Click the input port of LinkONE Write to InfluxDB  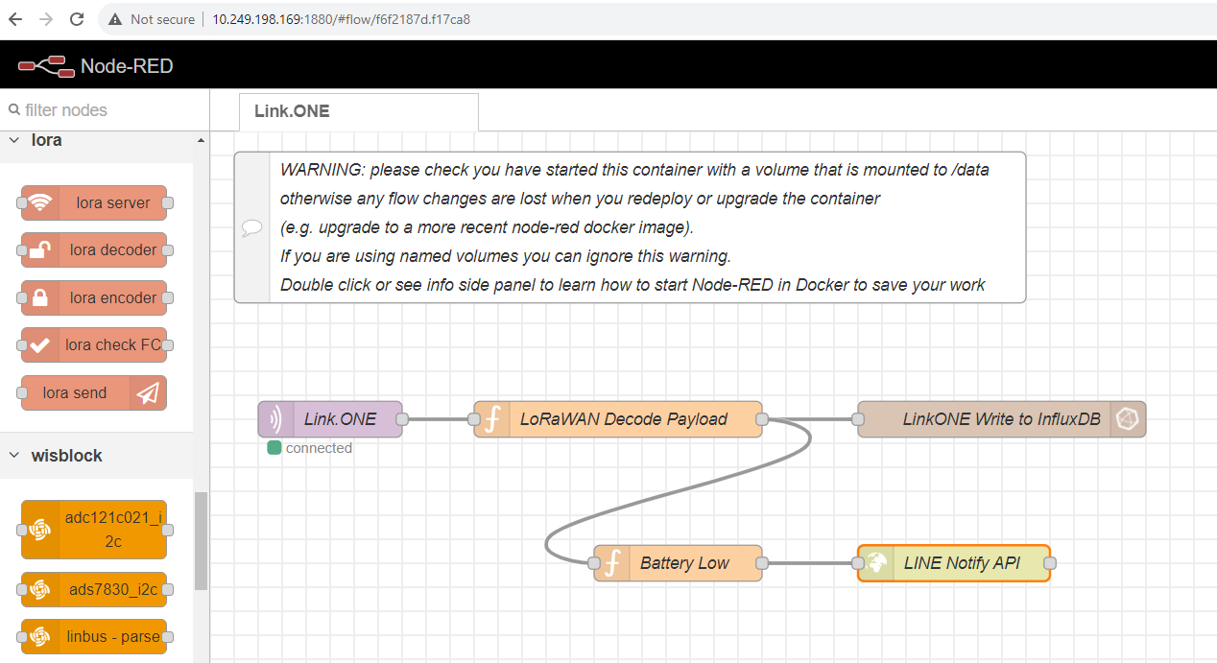(x=858, y=419)
